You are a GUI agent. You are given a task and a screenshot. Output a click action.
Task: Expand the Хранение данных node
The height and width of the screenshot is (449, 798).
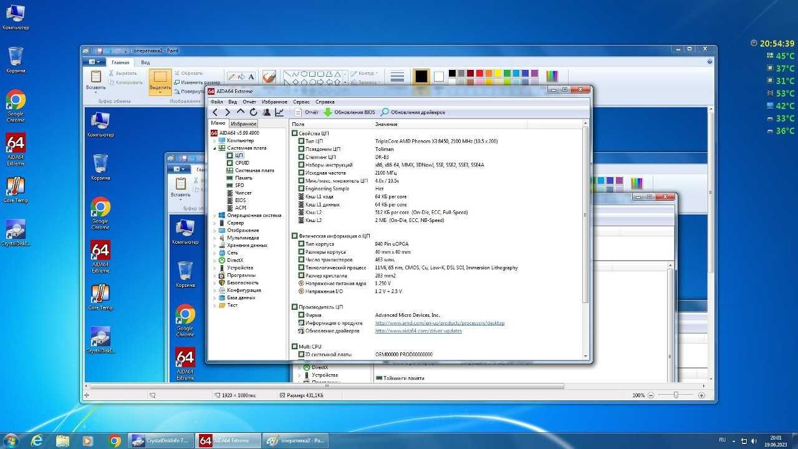tap(214, 245)
